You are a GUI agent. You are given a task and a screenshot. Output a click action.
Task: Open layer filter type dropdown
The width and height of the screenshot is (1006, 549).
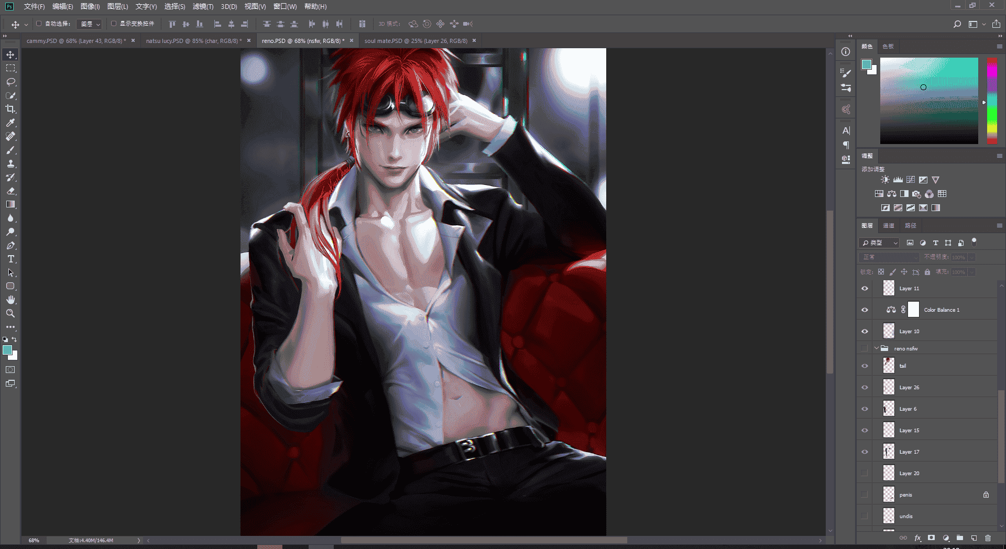pos(879,243)
